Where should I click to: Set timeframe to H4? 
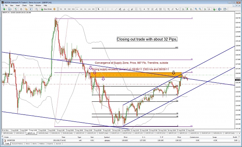point(81,9)
